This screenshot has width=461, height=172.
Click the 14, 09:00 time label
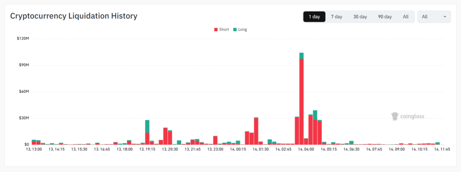tap(397, 150)
